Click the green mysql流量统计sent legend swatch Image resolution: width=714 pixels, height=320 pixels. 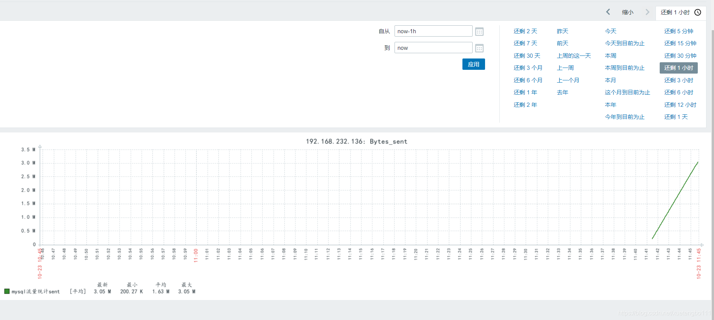tap(7, 291)
